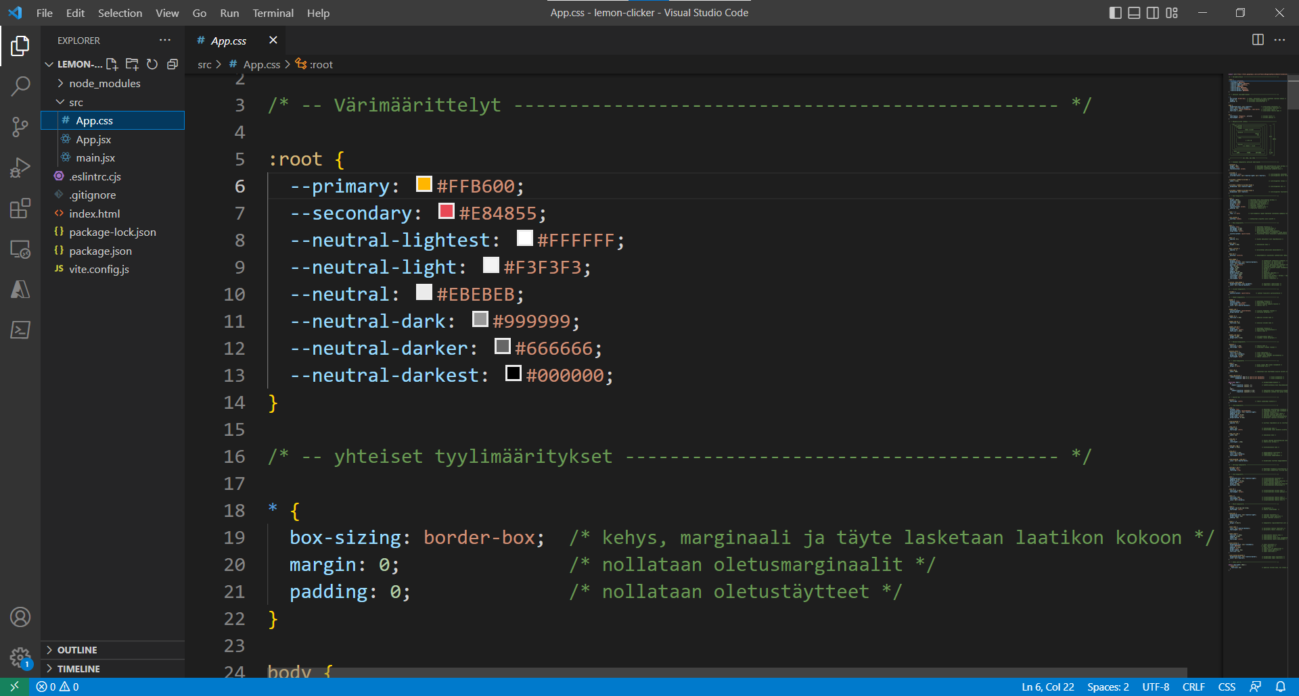Open Explorer views and more actions
Screen dimensions: 1299x696
pyautogui.click(x=165, y=40)
